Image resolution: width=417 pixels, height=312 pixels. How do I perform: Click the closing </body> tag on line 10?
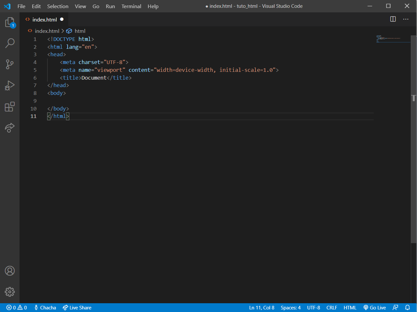click(58, 109)
